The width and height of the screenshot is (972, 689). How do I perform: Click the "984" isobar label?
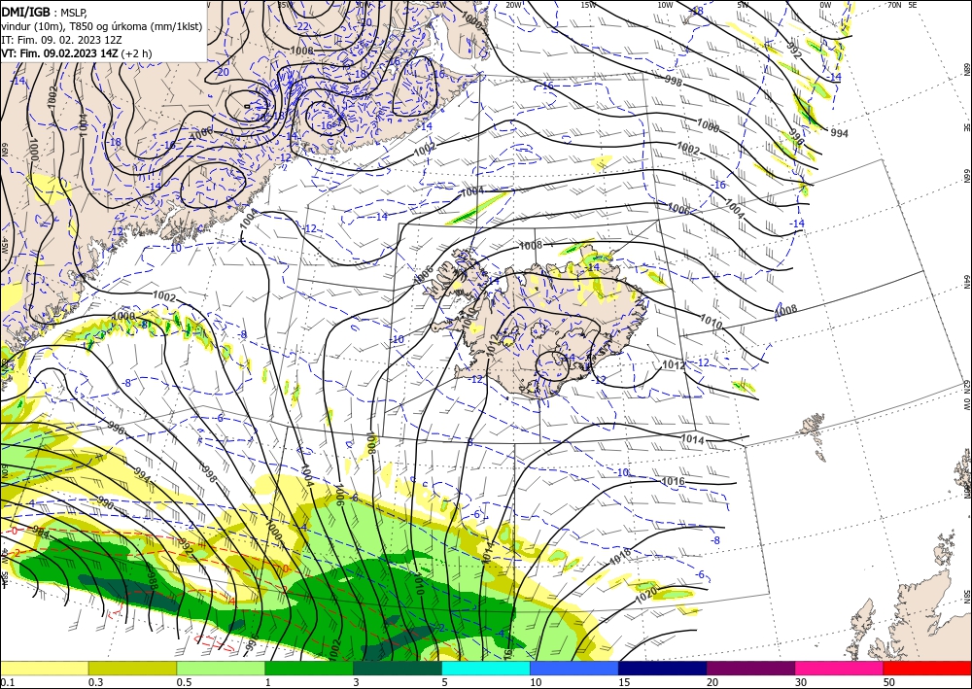[x=41, y=532]
